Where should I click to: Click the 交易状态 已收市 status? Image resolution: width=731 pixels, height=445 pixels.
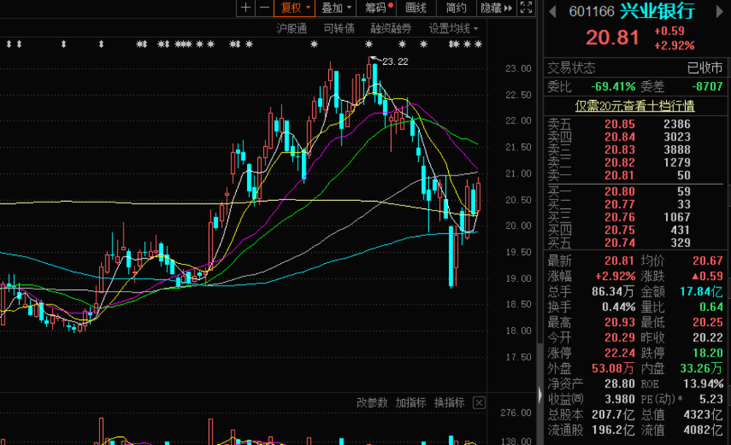[705, 69]
